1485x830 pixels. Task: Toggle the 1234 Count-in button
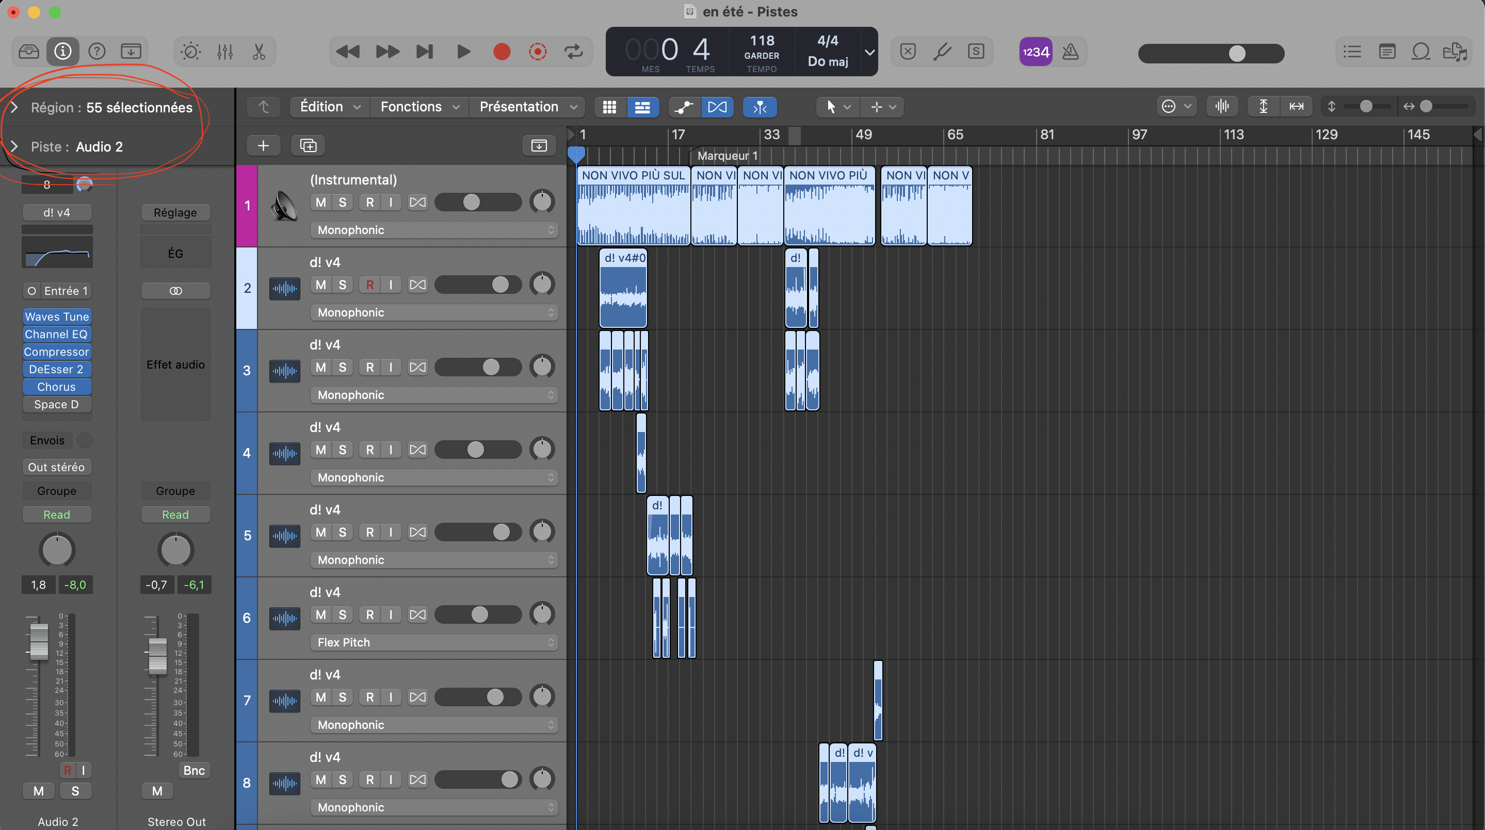[x=1036, y=52]
